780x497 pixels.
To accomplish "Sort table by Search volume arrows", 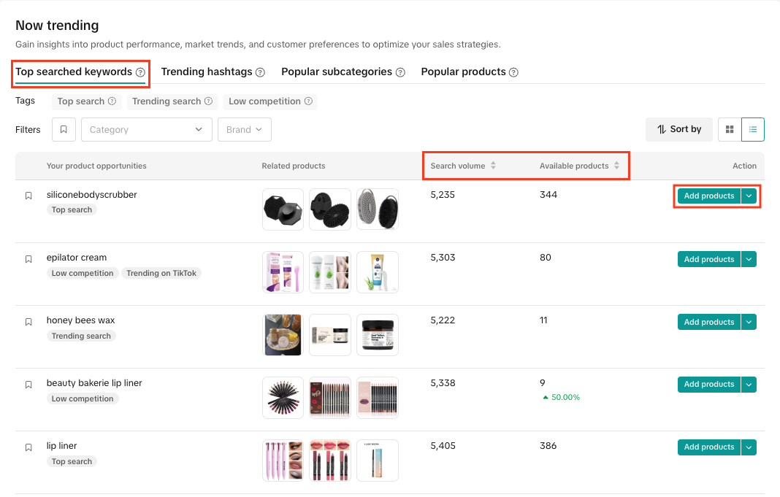I will point(493,166).
